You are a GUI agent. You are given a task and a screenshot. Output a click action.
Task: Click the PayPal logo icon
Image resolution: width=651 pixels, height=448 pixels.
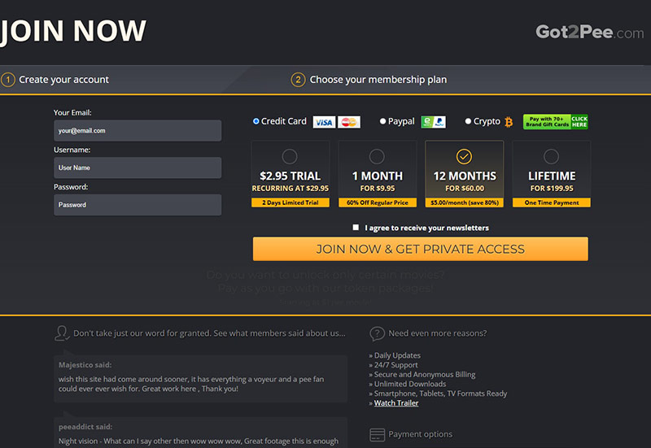click(433, 122)
